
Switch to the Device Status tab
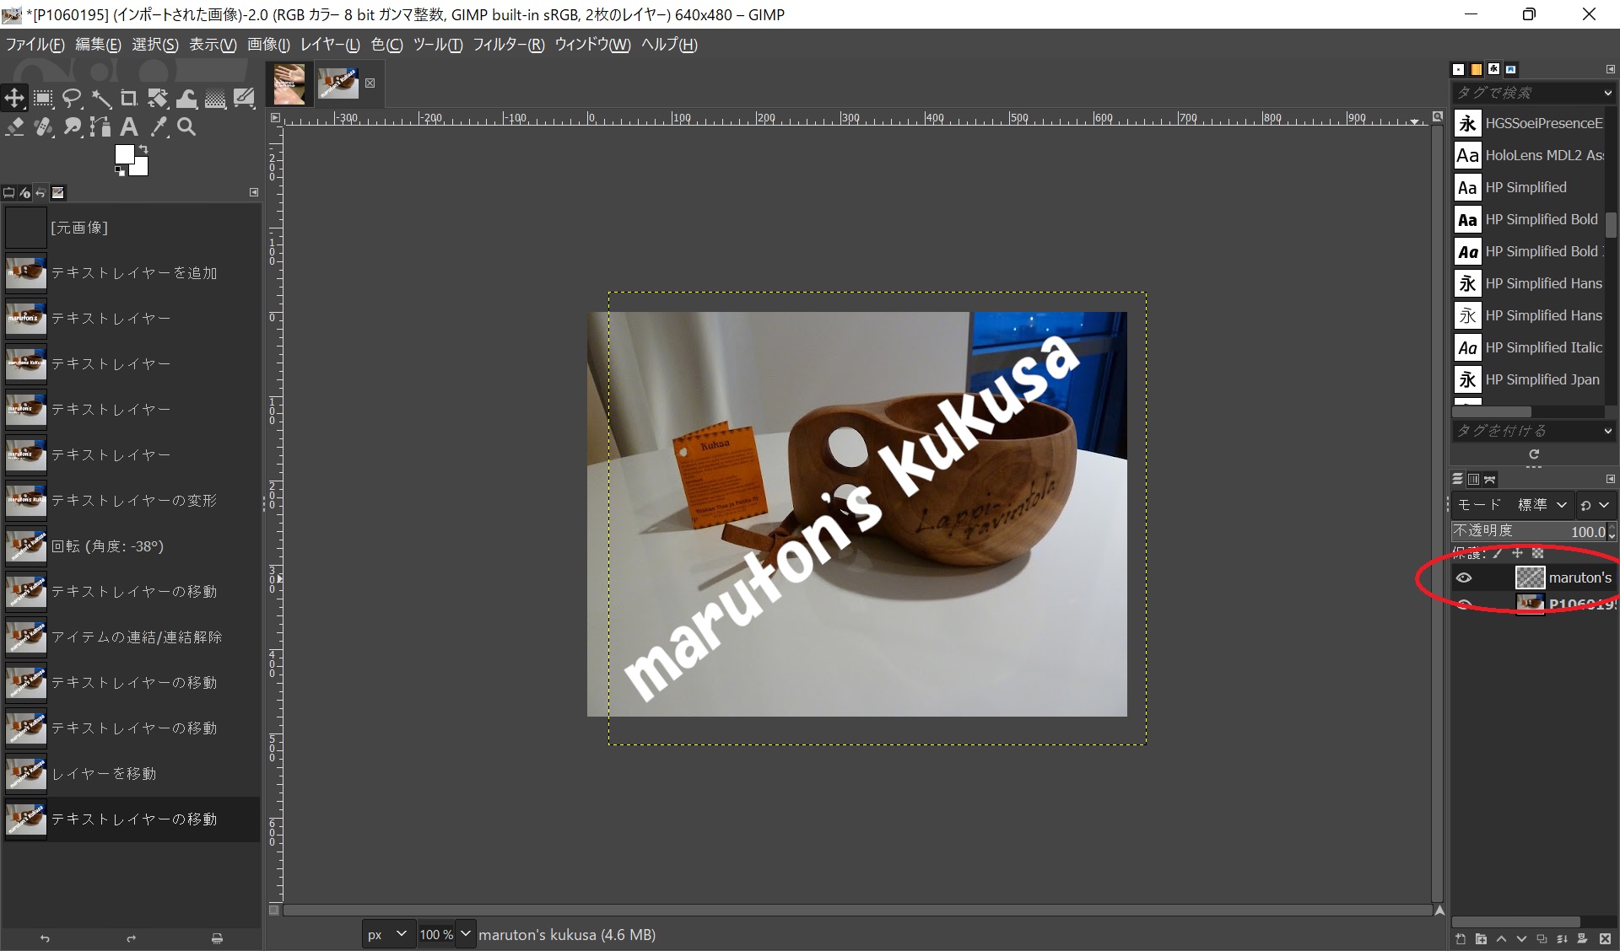[25, 193]
